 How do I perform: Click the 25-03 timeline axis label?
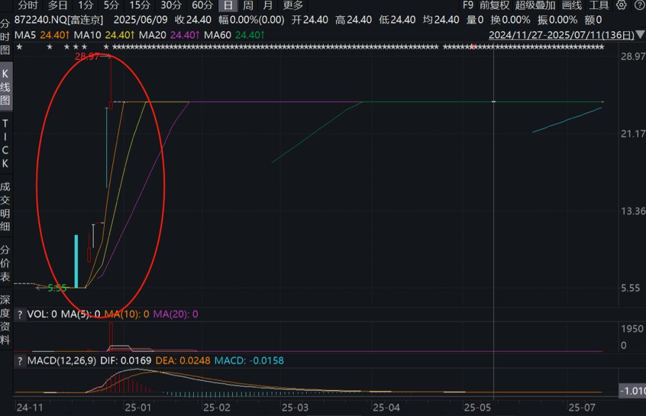pyautogui.click(x=295, y=408)
